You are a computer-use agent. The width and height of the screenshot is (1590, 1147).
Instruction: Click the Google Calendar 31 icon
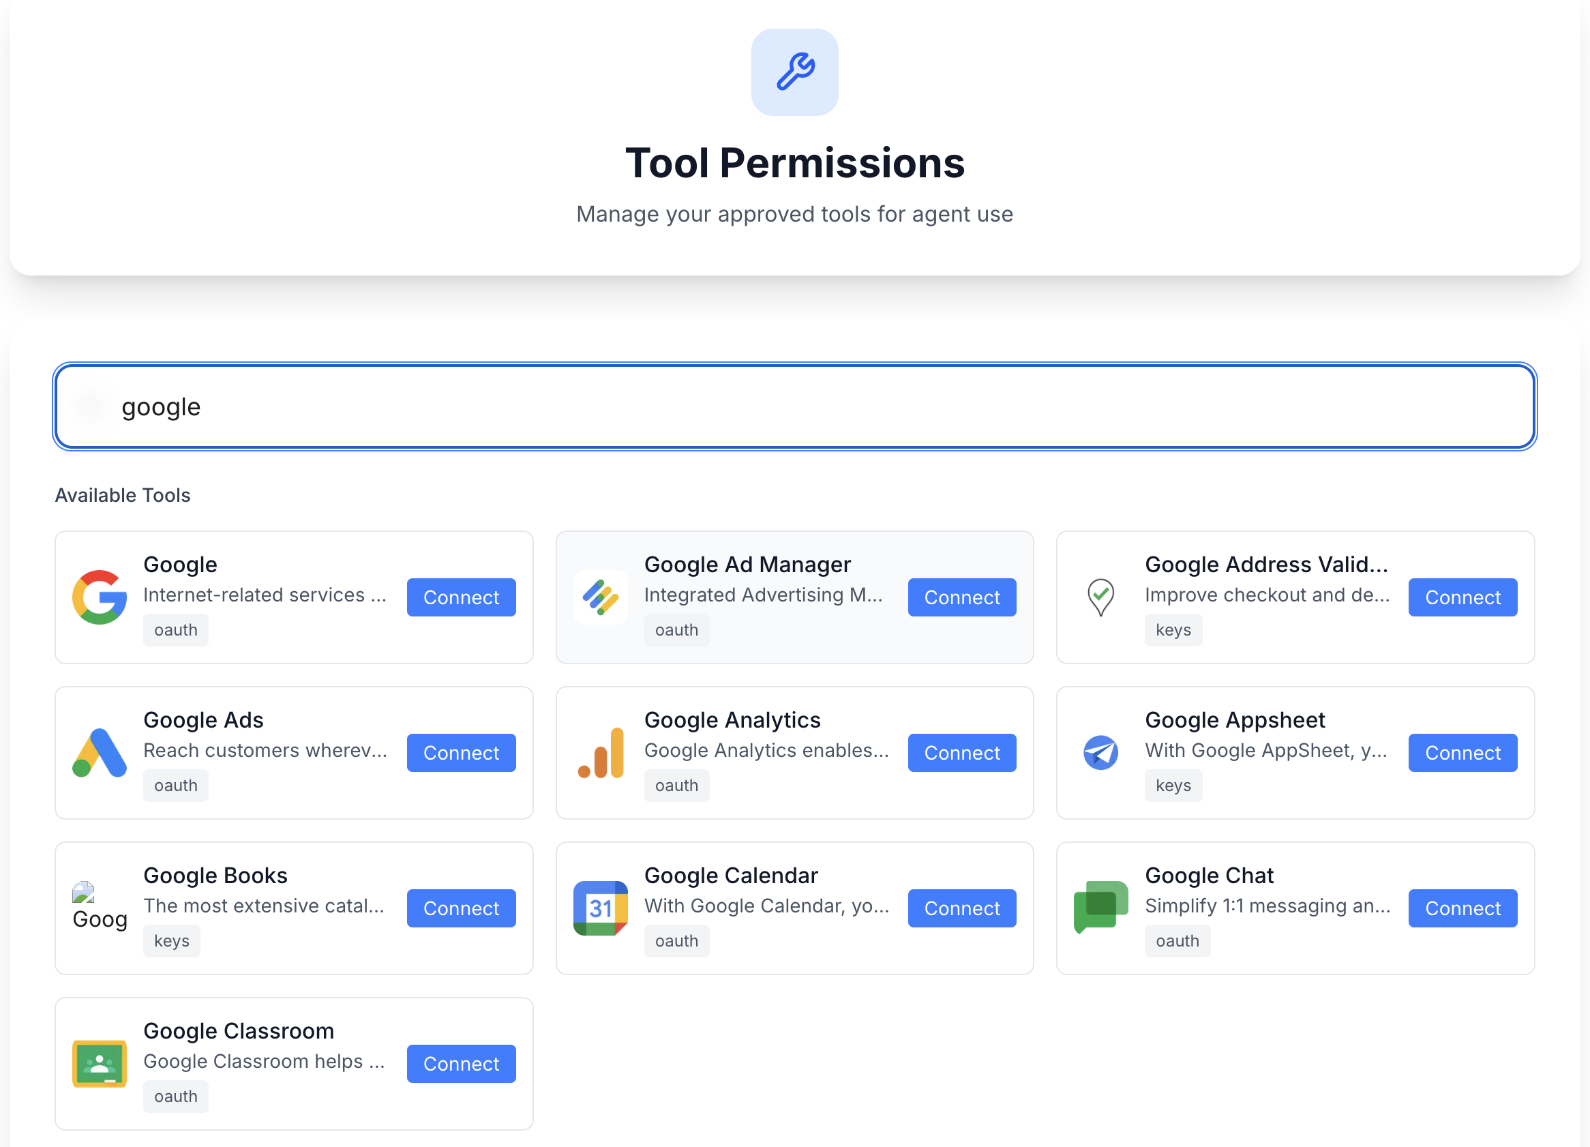pyautogui.click(x=600, y=908)
